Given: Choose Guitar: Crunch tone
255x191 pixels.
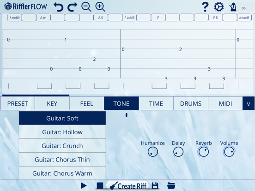Looking at the screenshot, I should (62, 146).
